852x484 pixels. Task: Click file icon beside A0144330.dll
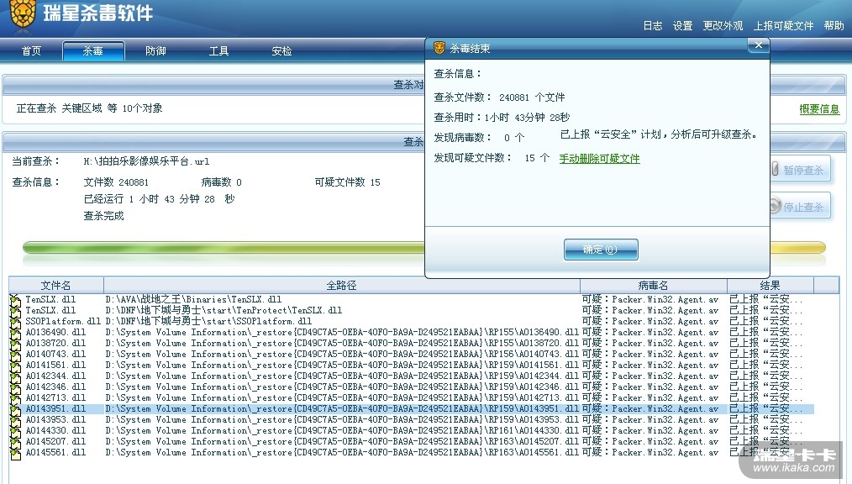16,431
